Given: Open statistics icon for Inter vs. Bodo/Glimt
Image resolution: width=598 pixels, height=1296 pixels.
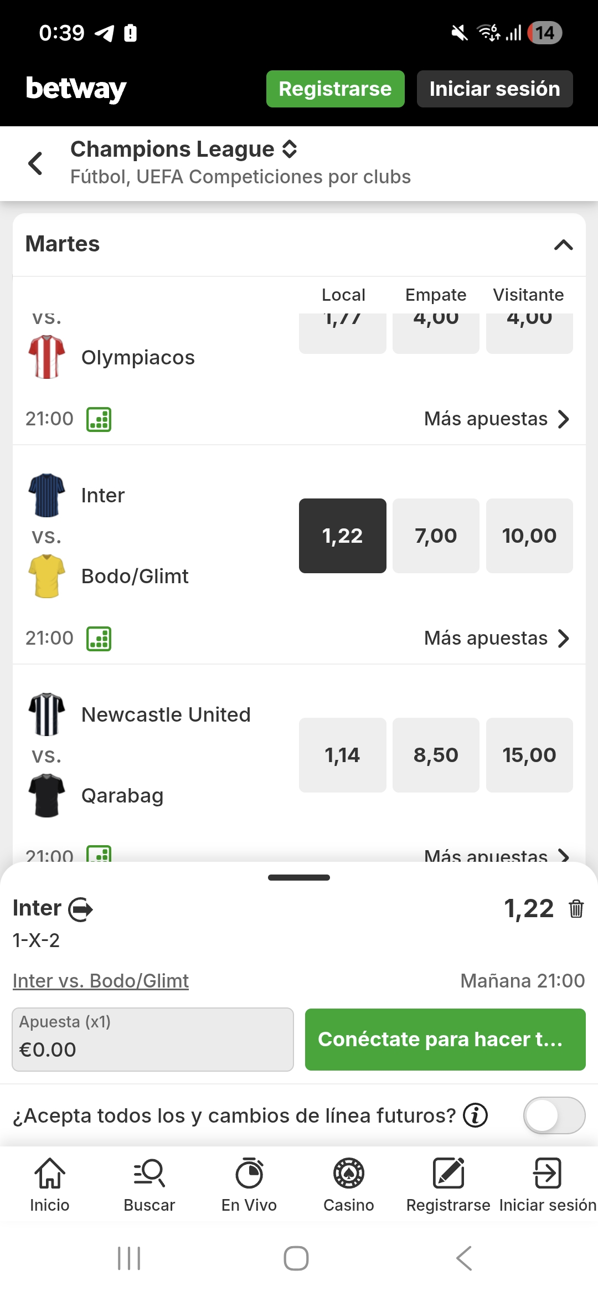Looking at the screenshot, I should pyautogui.click(x=99, y=639).
